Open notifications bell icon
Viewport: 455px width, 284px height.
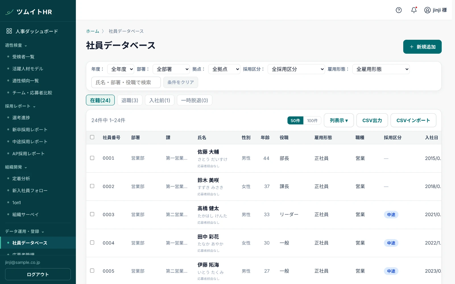(414, 10)
